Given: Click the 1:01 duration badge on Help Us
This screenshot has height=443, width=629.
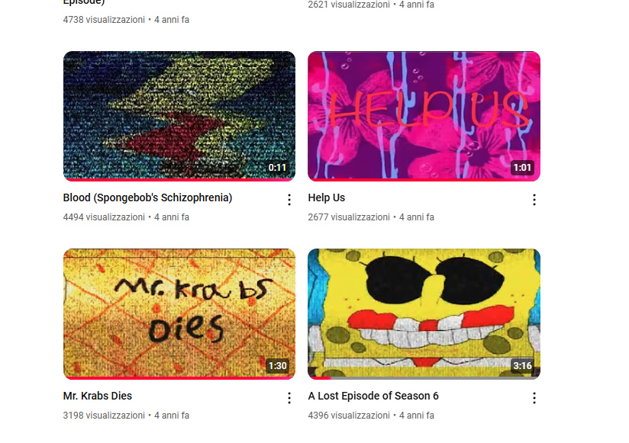Looking at the screenshot, I should tap(522, 168).
